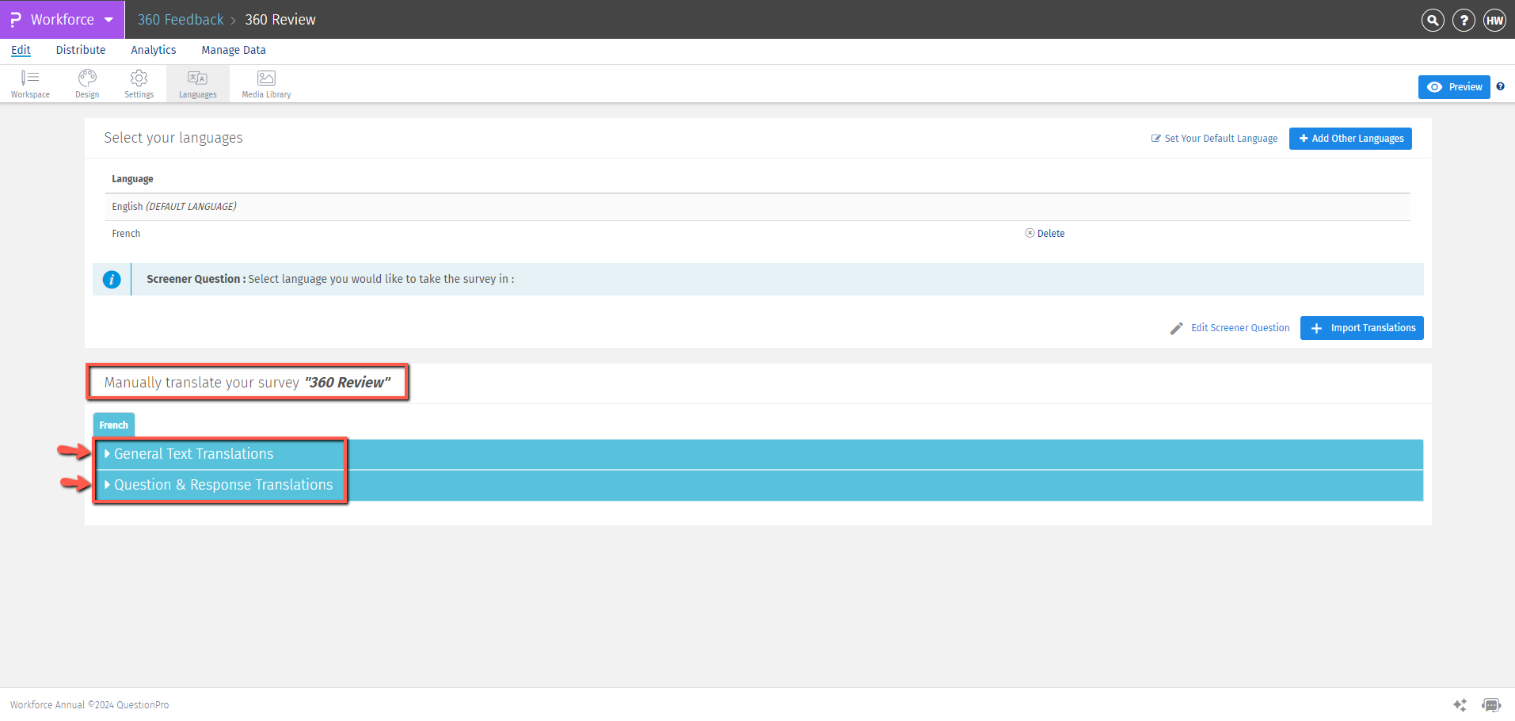Click the QuestionPro P logo
Image resolution: width=1515 pixels, height=721 pixels.
coord(15,19)
